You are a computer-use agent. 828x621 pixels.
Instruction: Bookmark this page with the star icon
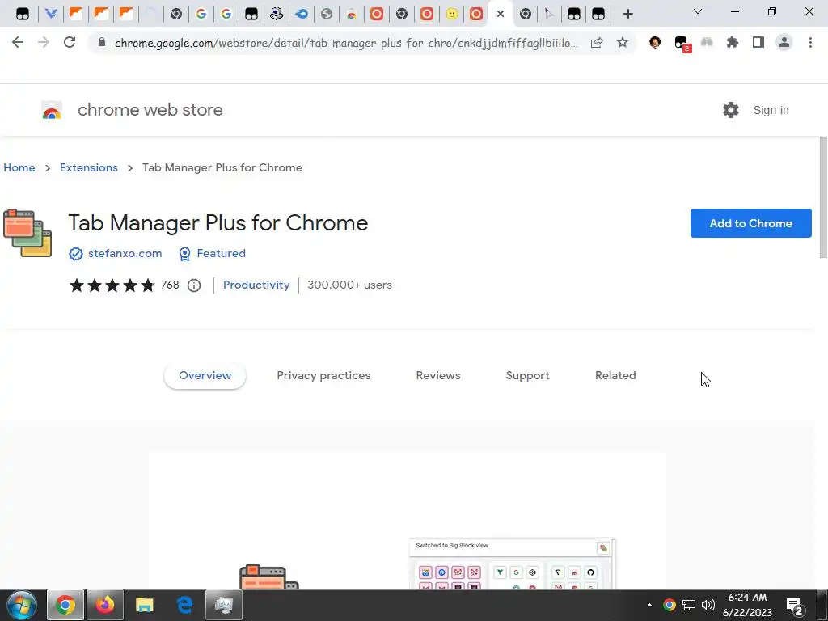[x=623, y=43]
